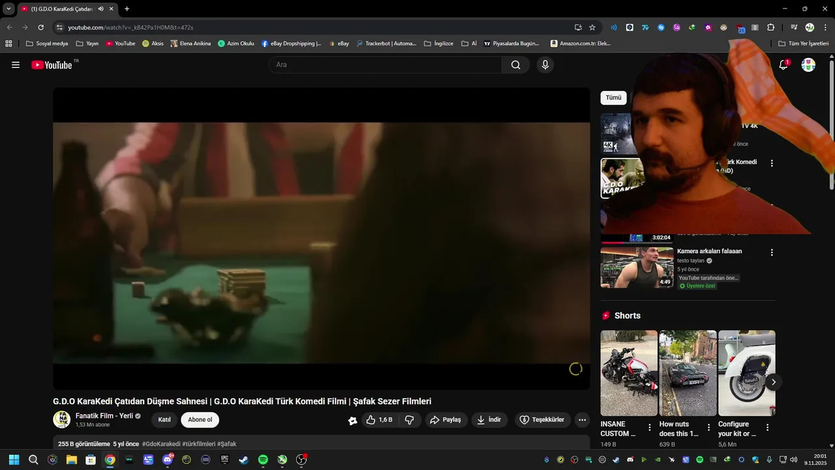
Task: Click the Shazam extension icon
Action: tap(661, 27)
